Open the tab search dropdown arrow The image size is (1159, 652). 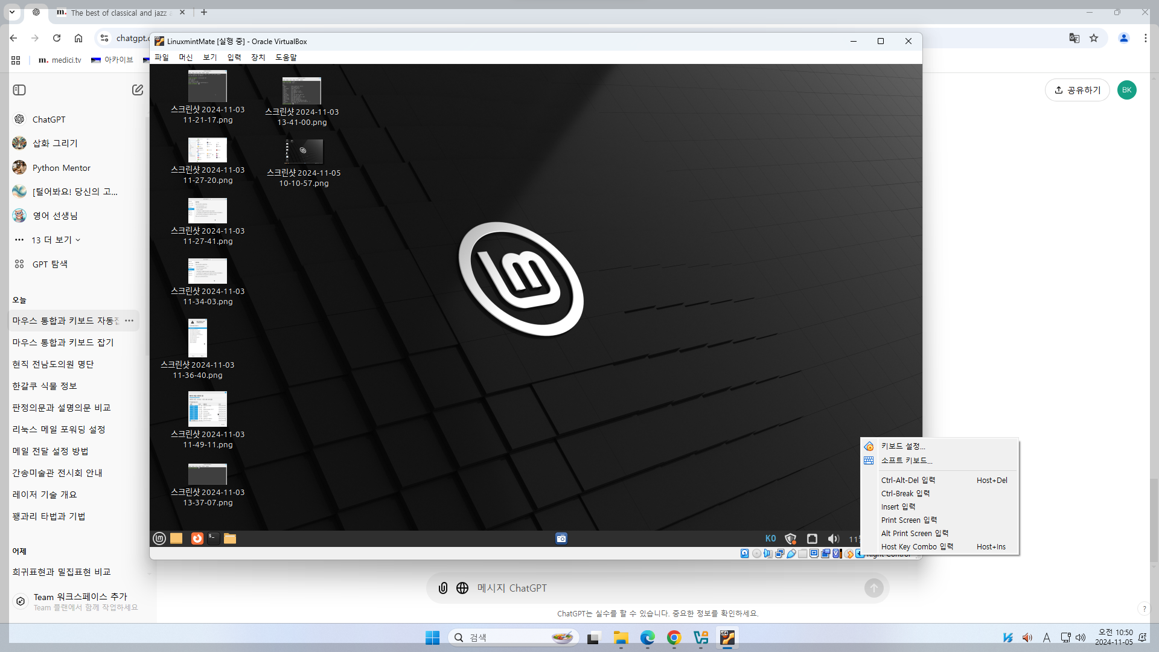pyautogui.click(x=11, y=12)
